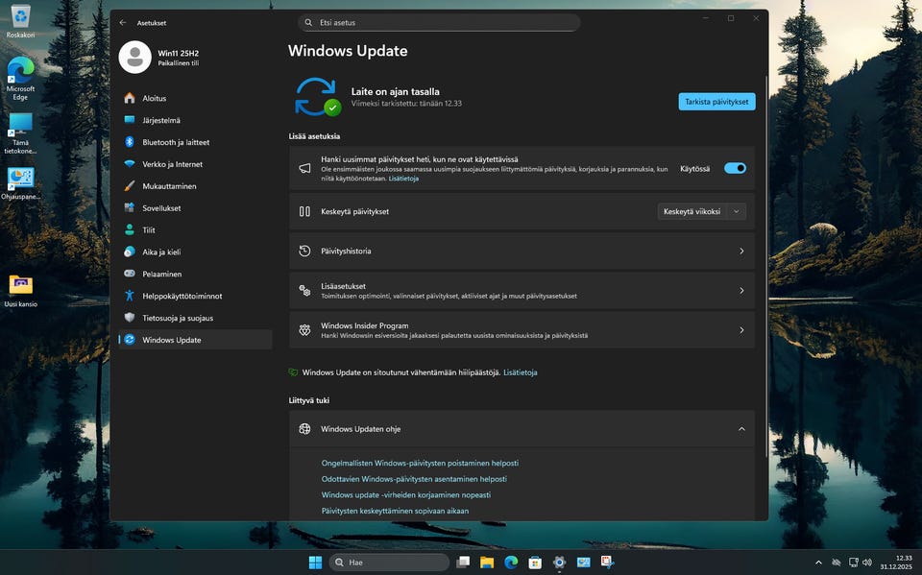
Task: Expand Lisäasetukset with the chevron arrow
Action: 741,291
